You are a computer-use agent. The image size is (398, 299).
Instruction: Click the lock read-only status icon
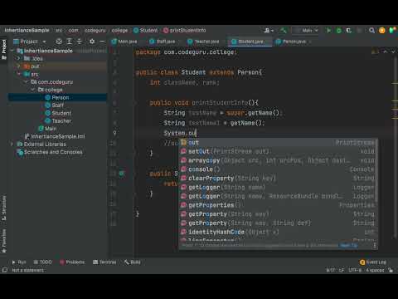pos(391,270)
